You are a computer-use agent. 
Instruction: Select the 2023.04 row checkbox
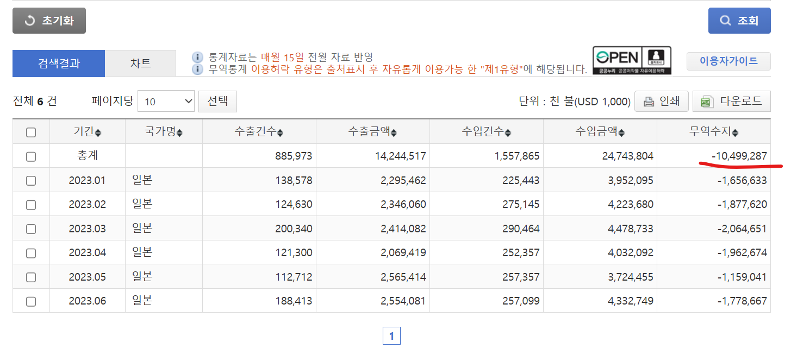pyautogui.click(x=31, y=253)
